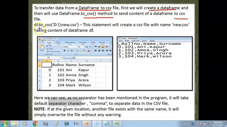Click the Paste icon in Excel ribbon
This screenshot has height=127, width=227.
click(x=42, y=47)
